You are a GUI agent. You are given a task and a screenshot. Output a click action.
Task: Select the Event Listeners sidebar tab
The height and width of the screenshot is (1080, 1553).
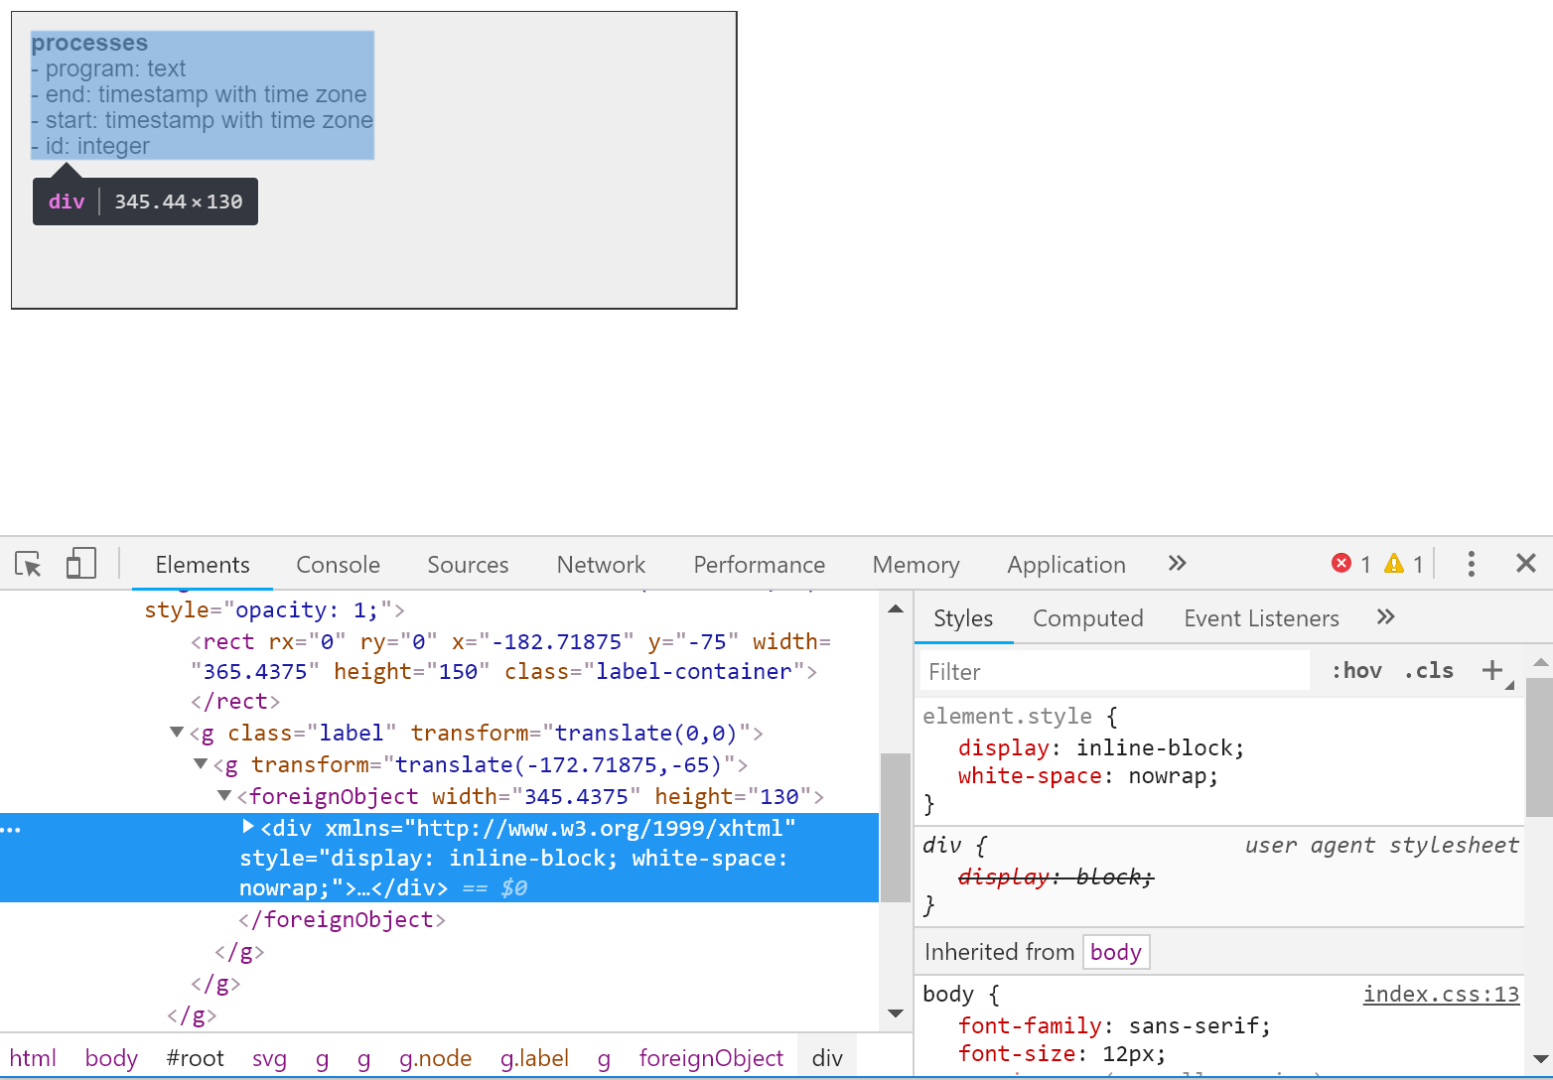coord(1261,618)
